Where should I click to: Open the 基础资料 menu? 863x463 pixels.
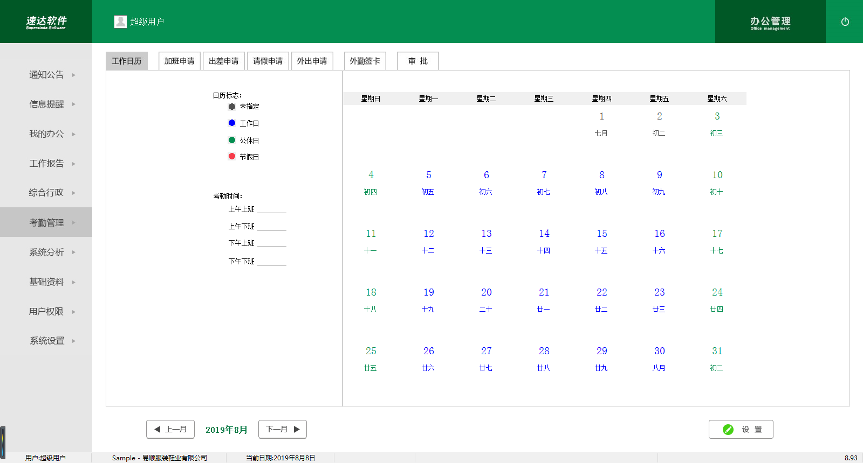46,282
